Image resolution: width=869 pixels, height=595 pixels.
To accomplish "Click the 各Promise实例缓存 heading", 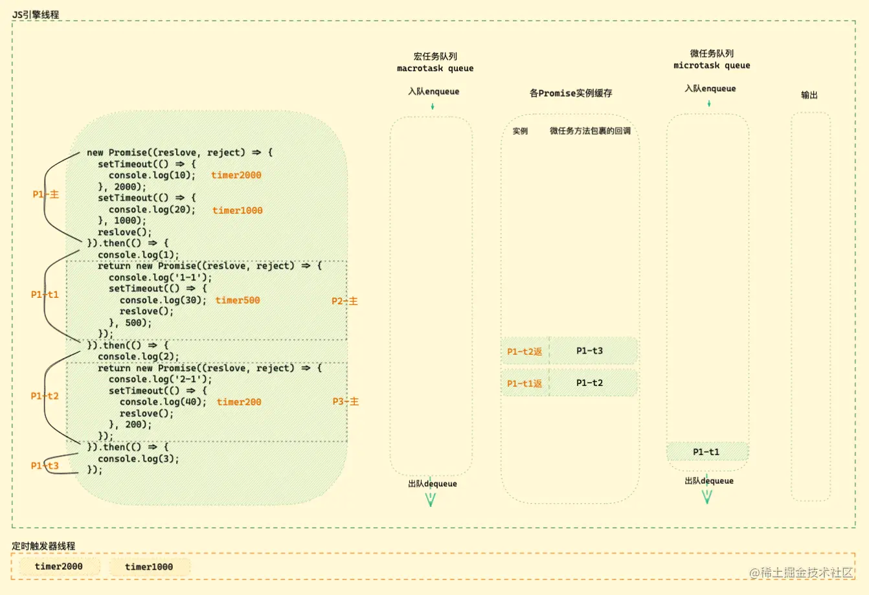I will click(x=570, y=93).
